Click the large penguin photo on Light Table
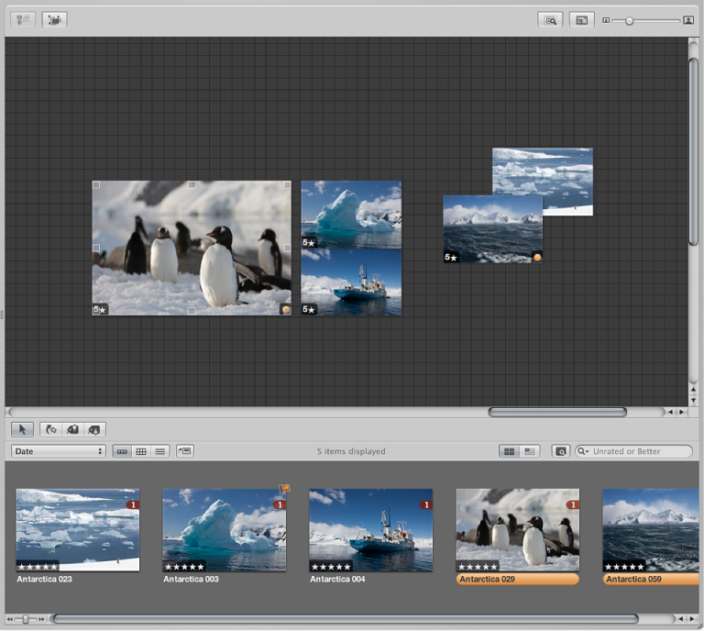This screenshot has height=631, width=704. 191,248
